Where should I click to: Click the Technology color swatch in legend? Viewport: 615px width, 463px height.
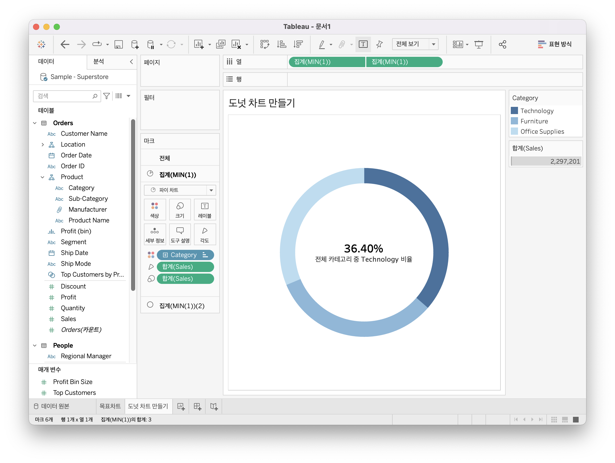pyautogui.click(x=514, y=111)
